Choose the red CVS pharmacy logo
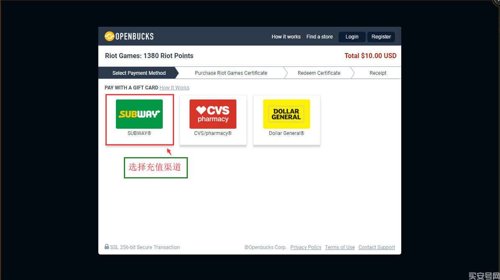Screen dimensions: 500x280 (213, 114)
